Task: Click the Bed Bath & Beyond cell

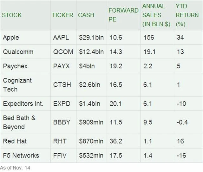Action: pyautogui.click(x=19, y=122)
